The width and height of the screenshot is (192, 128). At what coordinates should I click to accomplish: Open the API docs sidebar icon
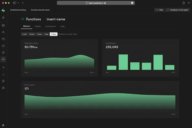(3, 81)
